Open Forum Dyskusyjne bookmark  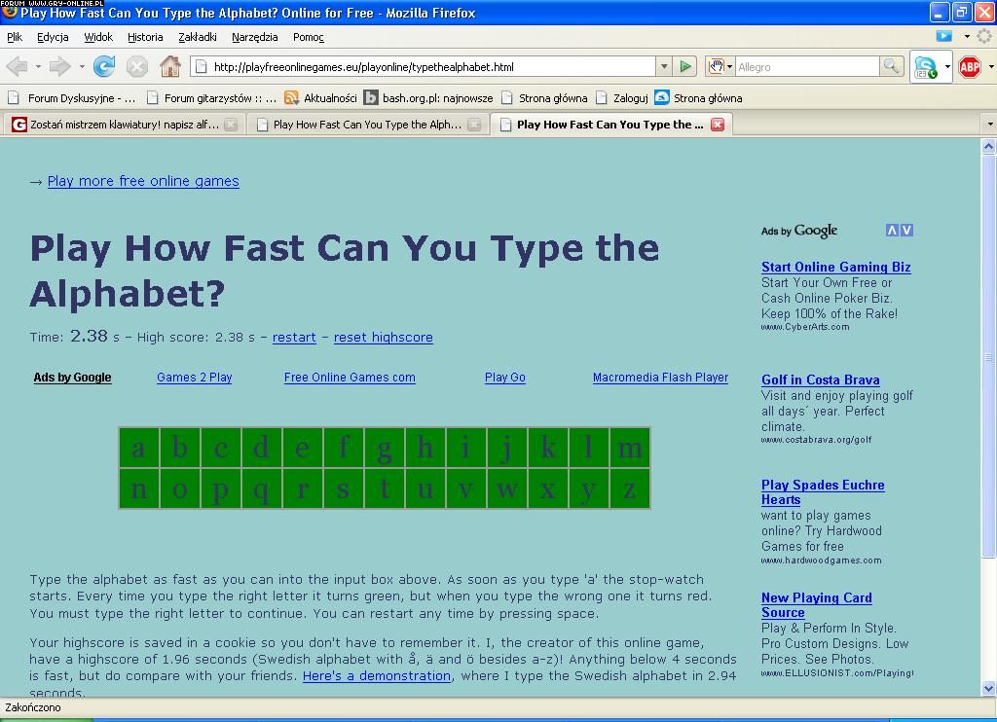[x=71, y=98]
